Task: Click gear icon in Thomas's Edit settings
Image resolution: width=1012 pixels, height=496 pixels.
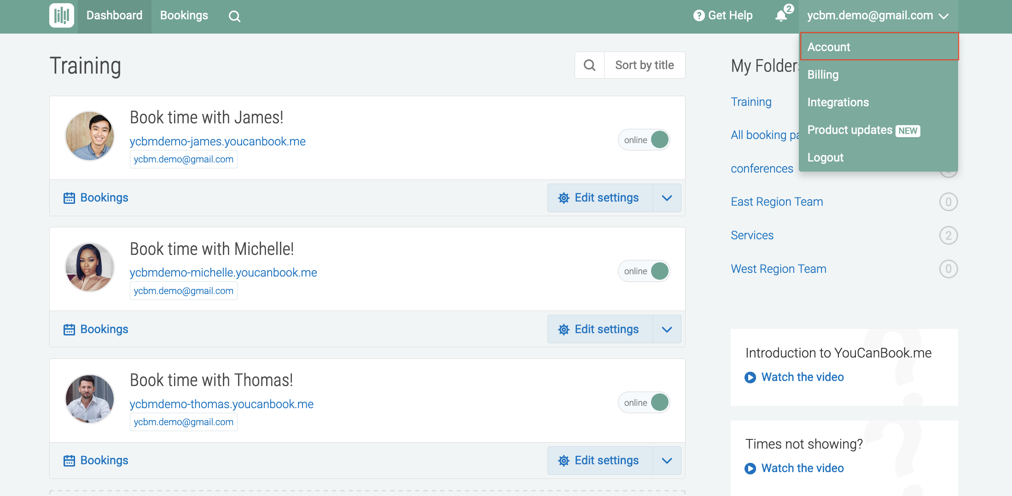Action: [x=564, y=461]
